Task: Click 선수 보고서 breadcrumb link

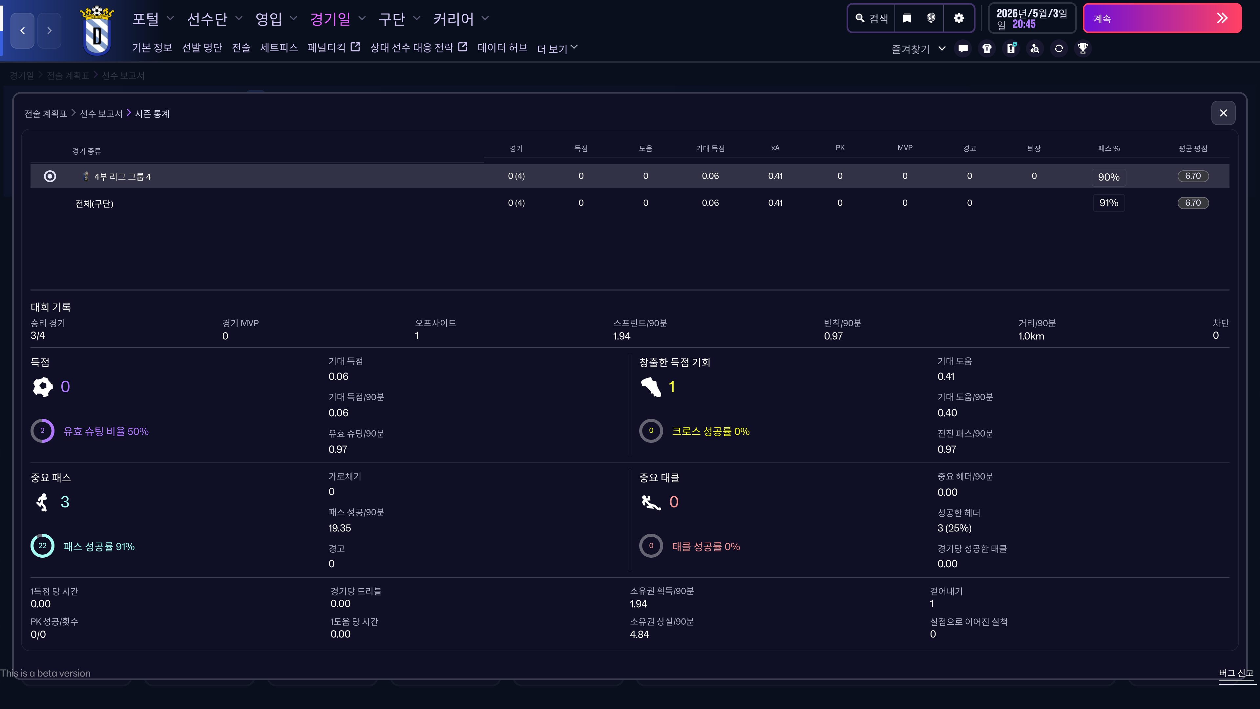Action: [x=101, y=114]
